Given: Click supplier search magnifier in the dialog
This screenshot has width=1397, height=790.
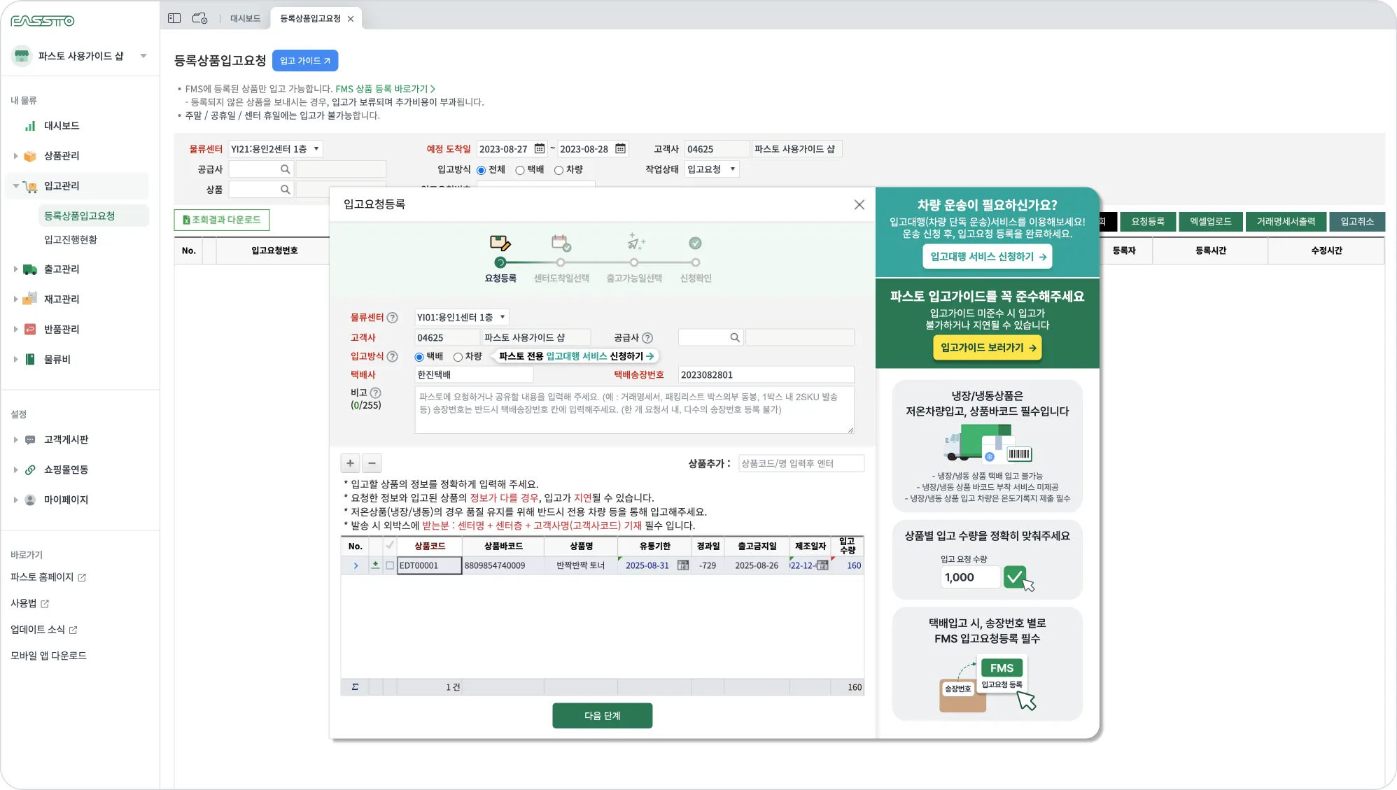Looking at the screenshot, I should click(x=734, y=337).
